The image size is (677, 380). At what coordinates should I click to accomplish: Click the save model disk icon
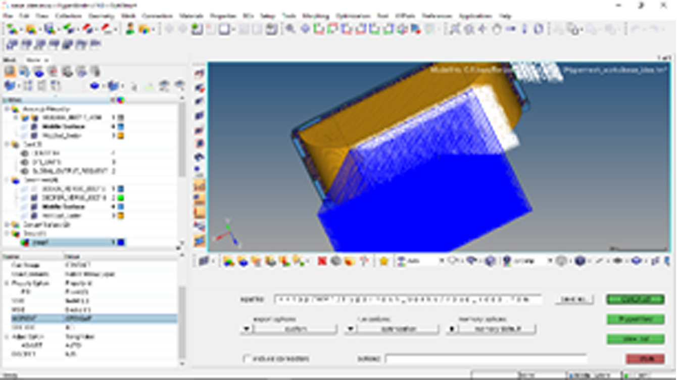point(50,29)
